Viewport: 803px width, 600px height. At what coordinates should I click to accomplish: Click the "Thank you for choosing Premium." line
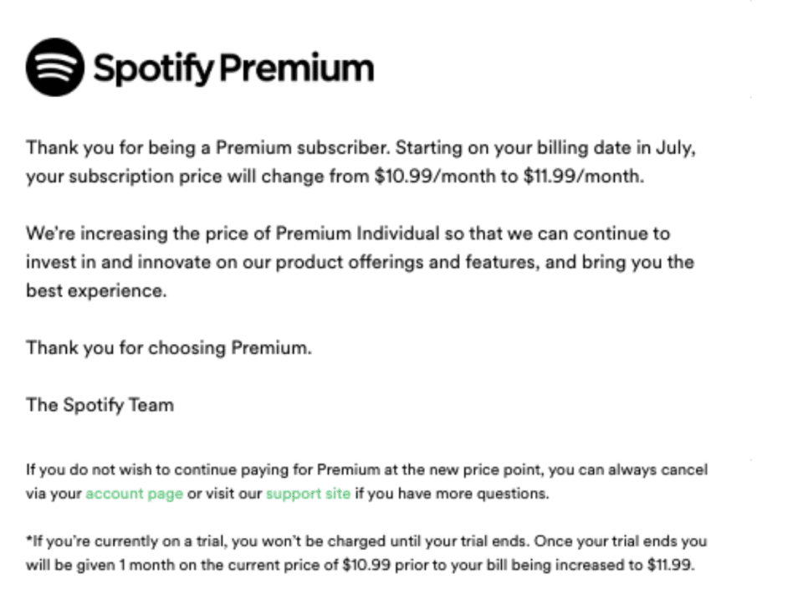(x=169, y=348)
